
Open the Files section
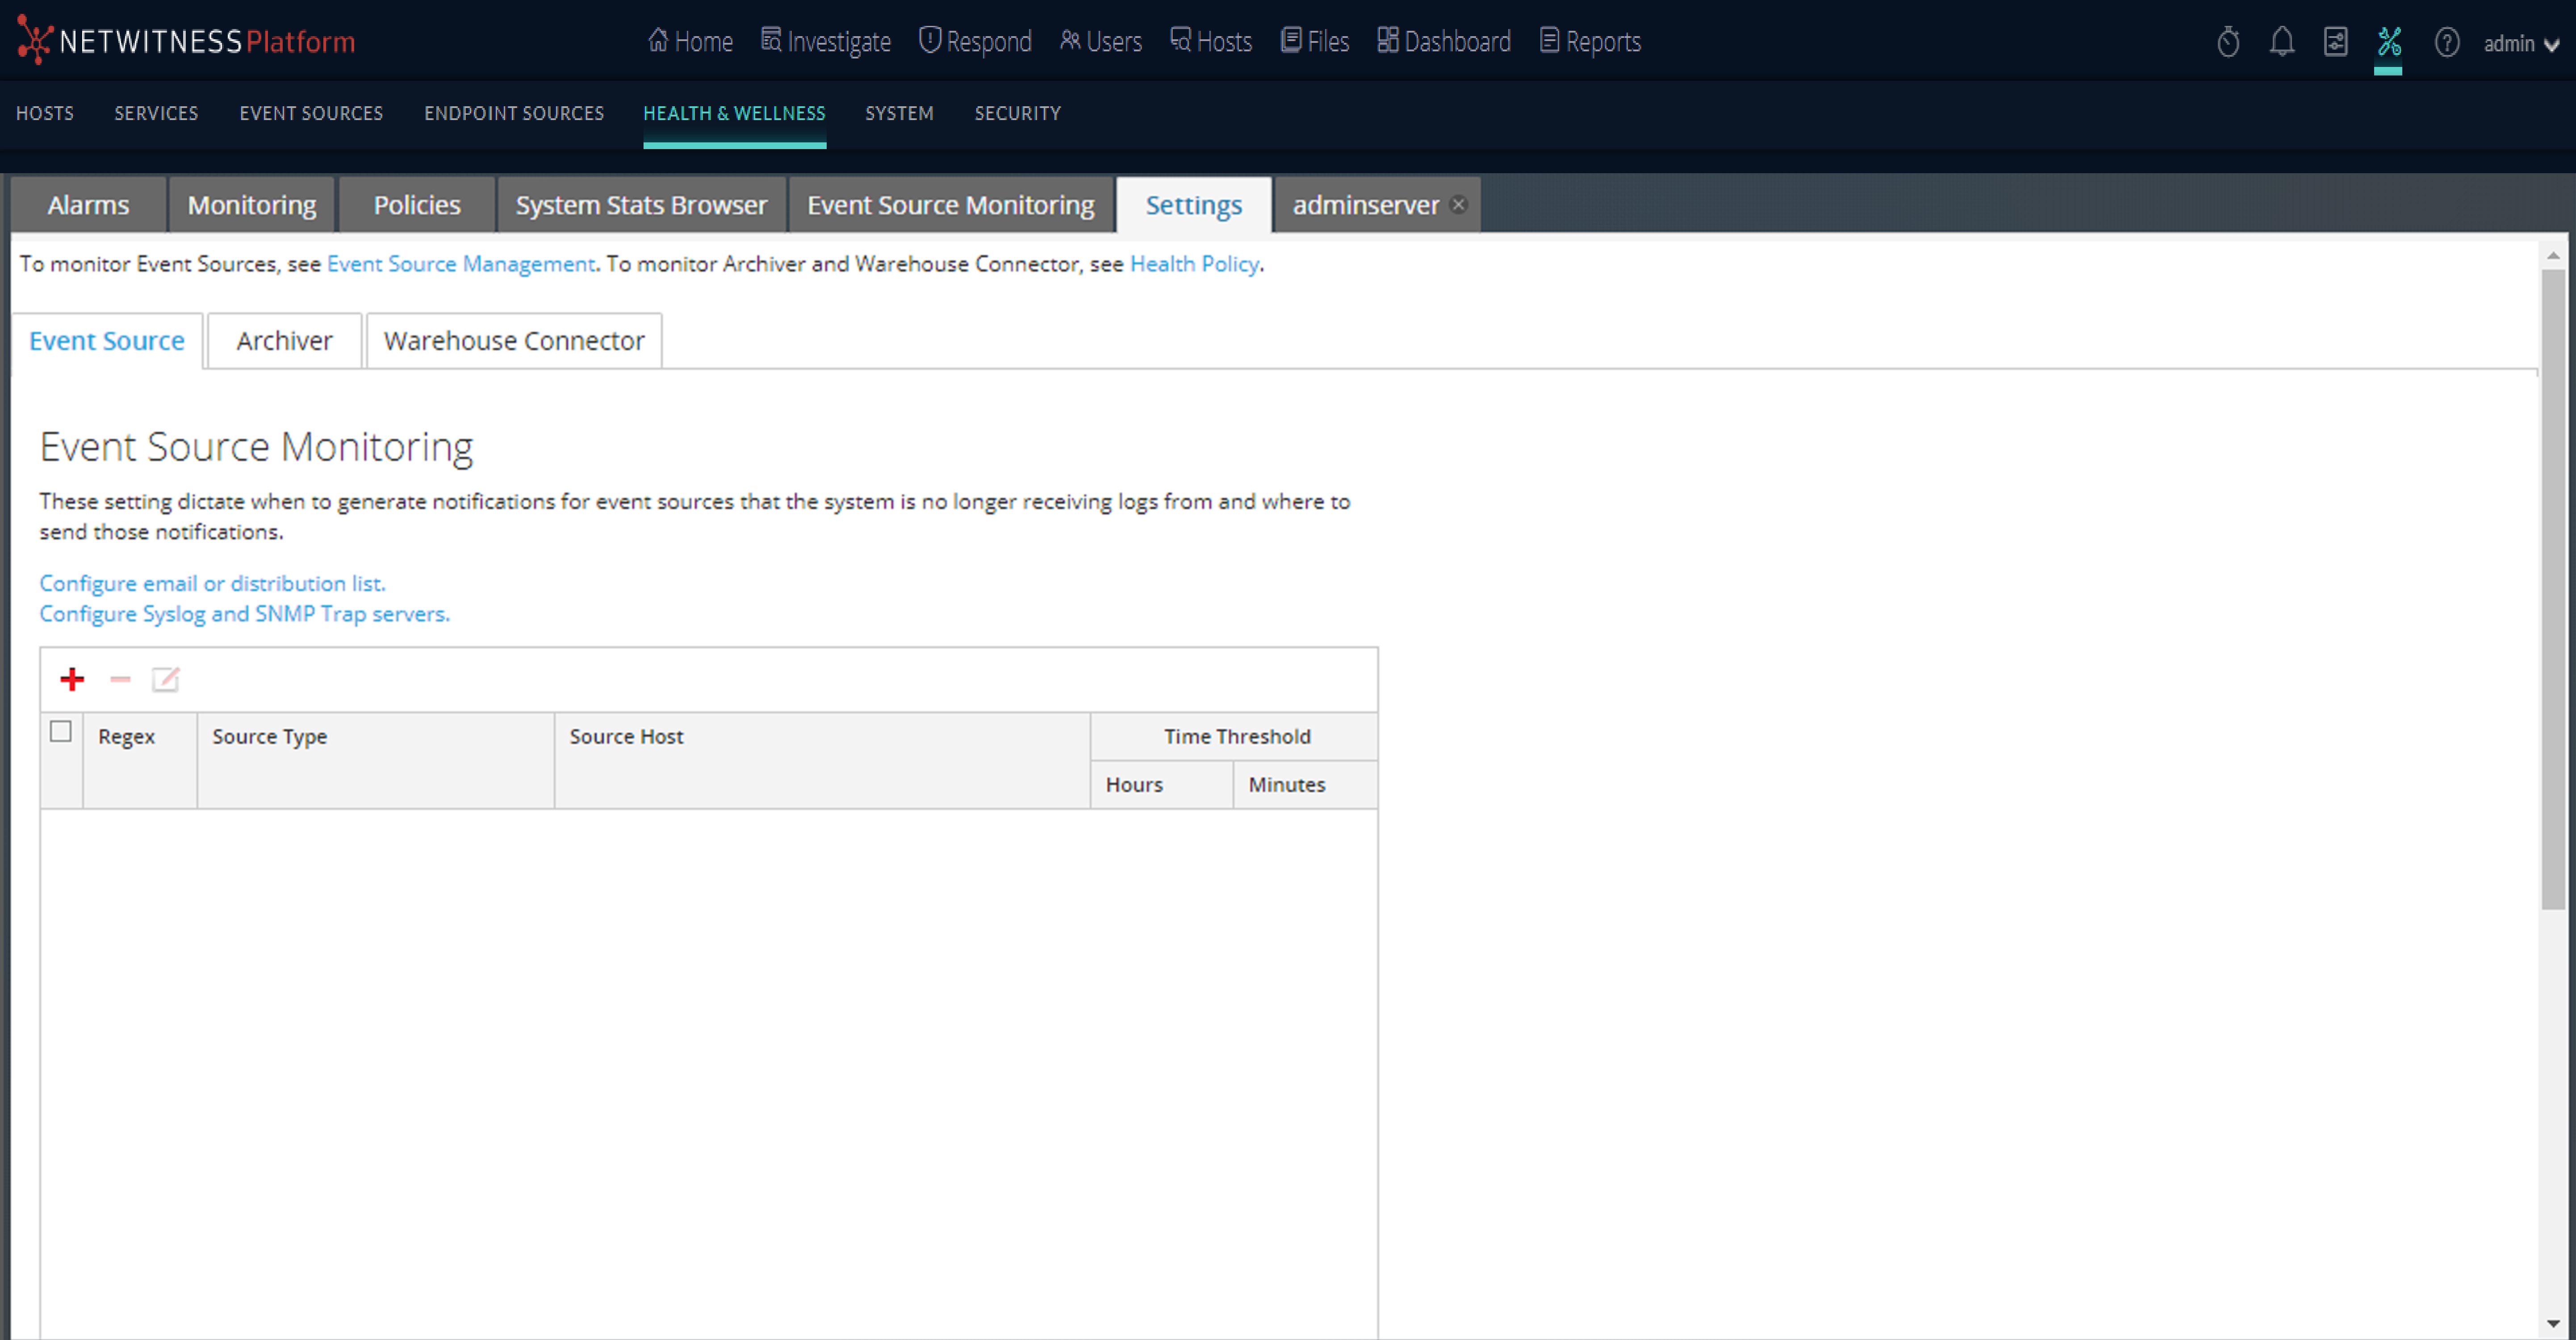[x=1314, y=41]
